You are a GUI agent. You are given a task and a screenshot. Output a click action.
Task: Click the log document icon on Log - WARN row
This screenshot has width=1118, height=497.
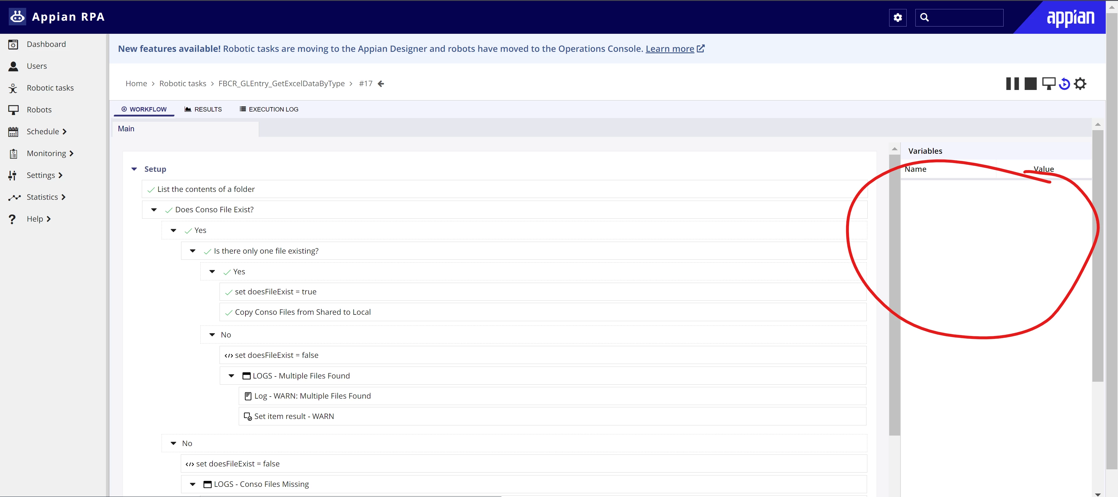pos(248,396)
